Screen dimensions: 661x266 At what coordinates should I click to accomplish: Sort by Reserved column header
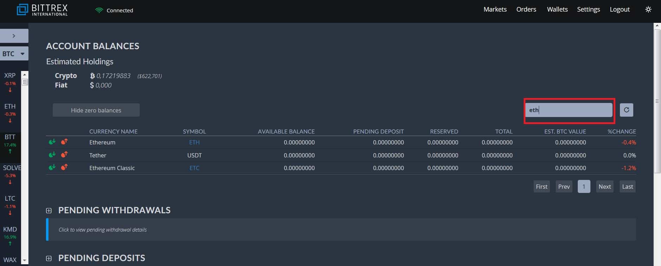pos(444,131)
